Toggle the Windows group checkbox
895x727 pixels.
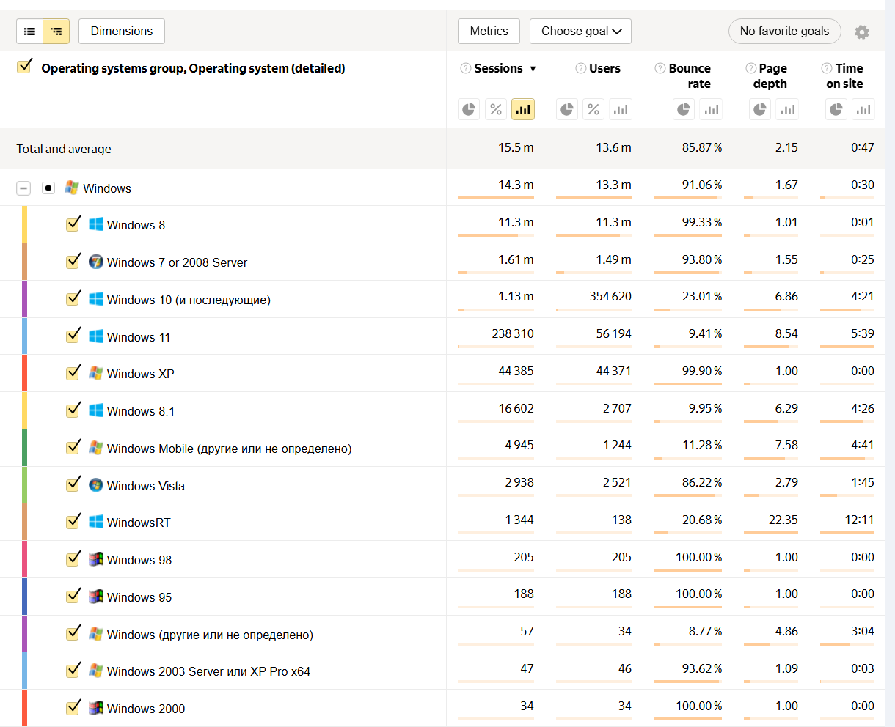coord(48,188)
